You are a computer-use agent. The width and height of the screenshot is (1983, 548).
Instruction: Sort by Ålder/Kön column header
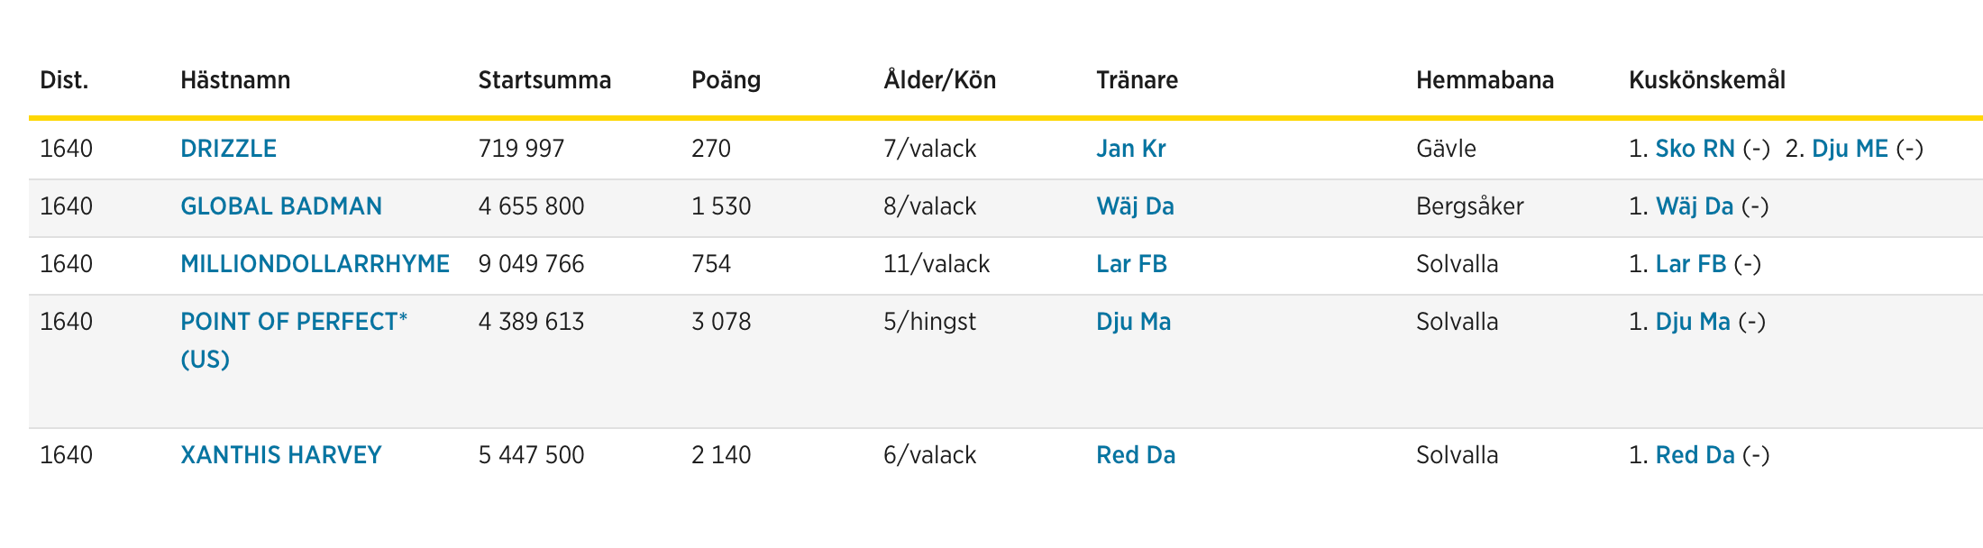point(939,80)
